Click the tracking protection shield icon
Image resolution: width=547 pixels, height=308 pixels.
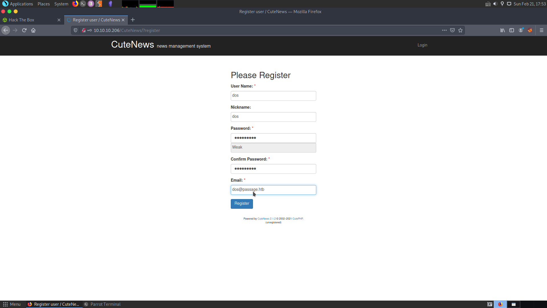tap(75, 30)
